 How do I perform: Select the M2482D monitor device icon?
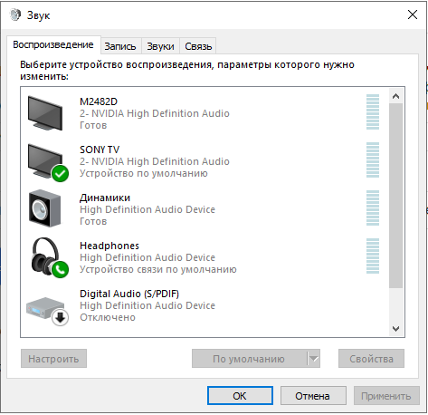tap(45, 113)
